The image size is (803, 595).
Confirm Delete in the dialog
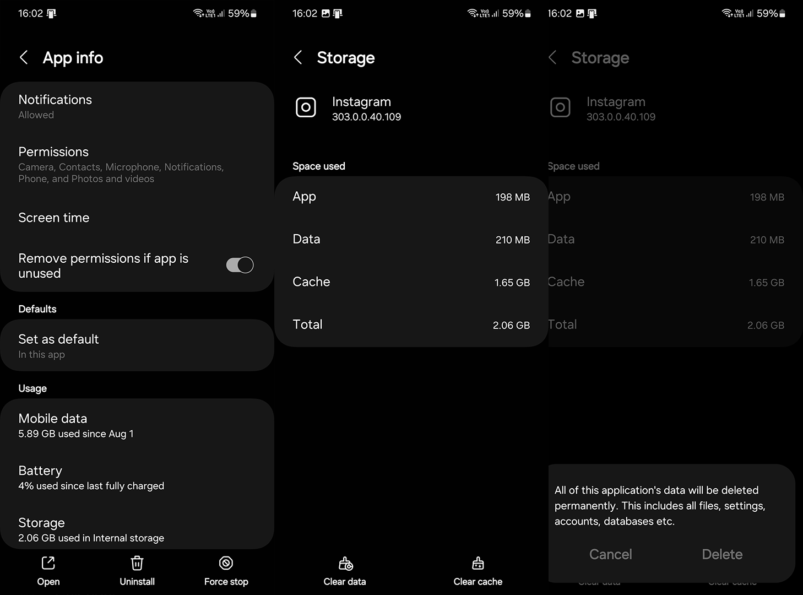tap(722, 554)
